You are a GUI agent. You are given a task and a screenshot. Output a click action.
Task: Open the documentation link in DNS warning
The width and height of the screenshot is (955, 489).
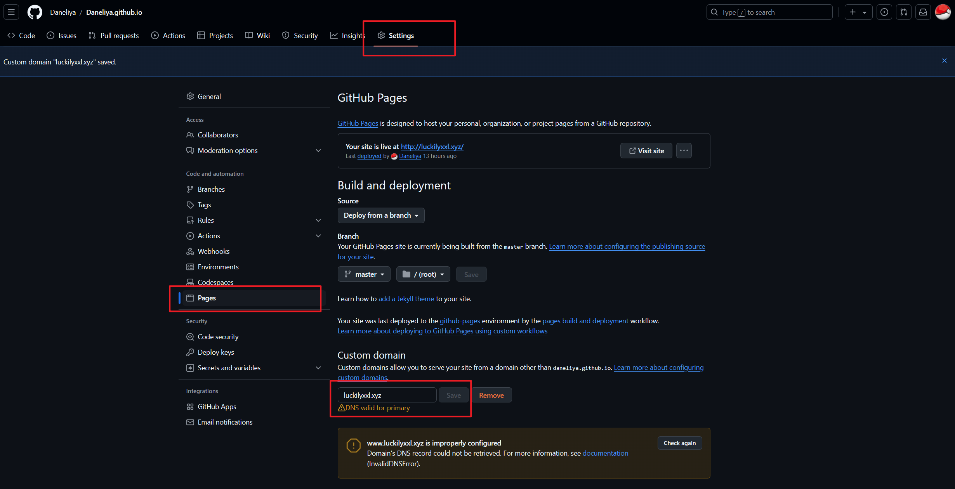tap(605, 453)
